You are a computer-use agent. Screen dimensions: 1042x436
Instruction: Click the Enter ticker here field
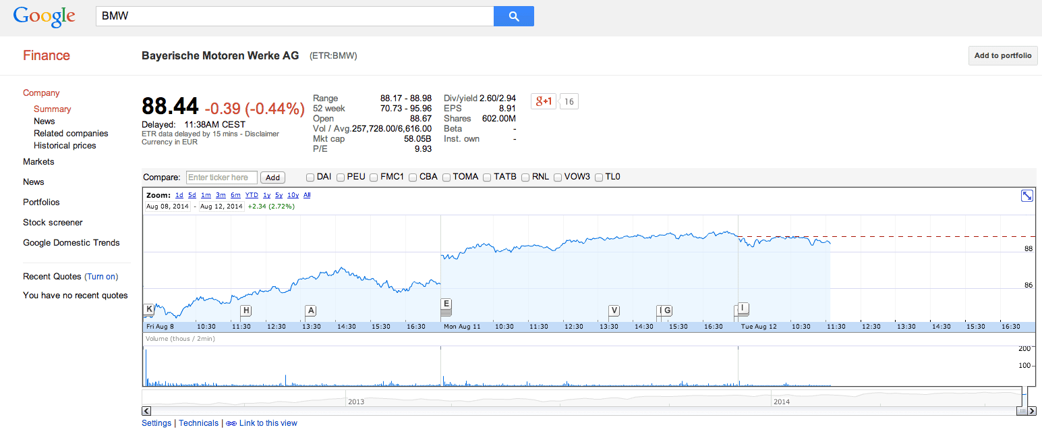click(x=221, y=178)
